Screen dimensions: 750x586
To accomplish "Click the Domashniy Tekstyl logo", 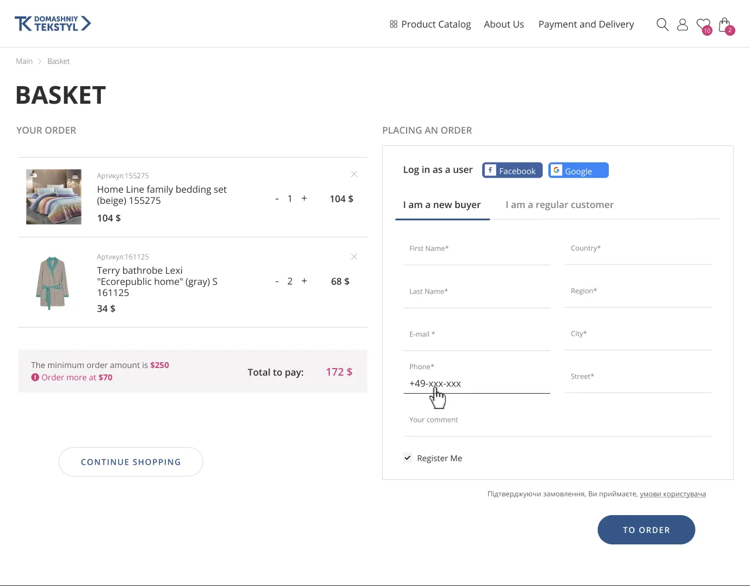I will (53, 23).
